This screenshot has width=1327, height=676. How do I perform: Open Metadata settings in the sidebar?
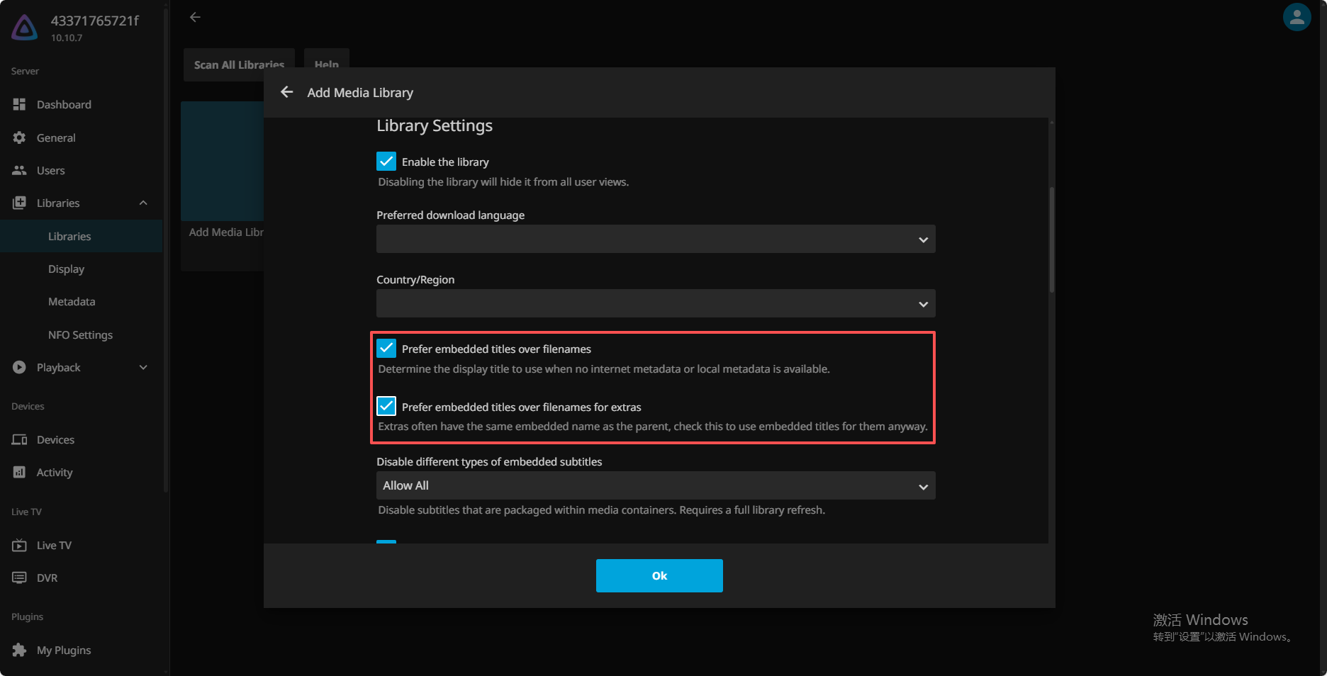pyautogui.click(x=82, y=301)
